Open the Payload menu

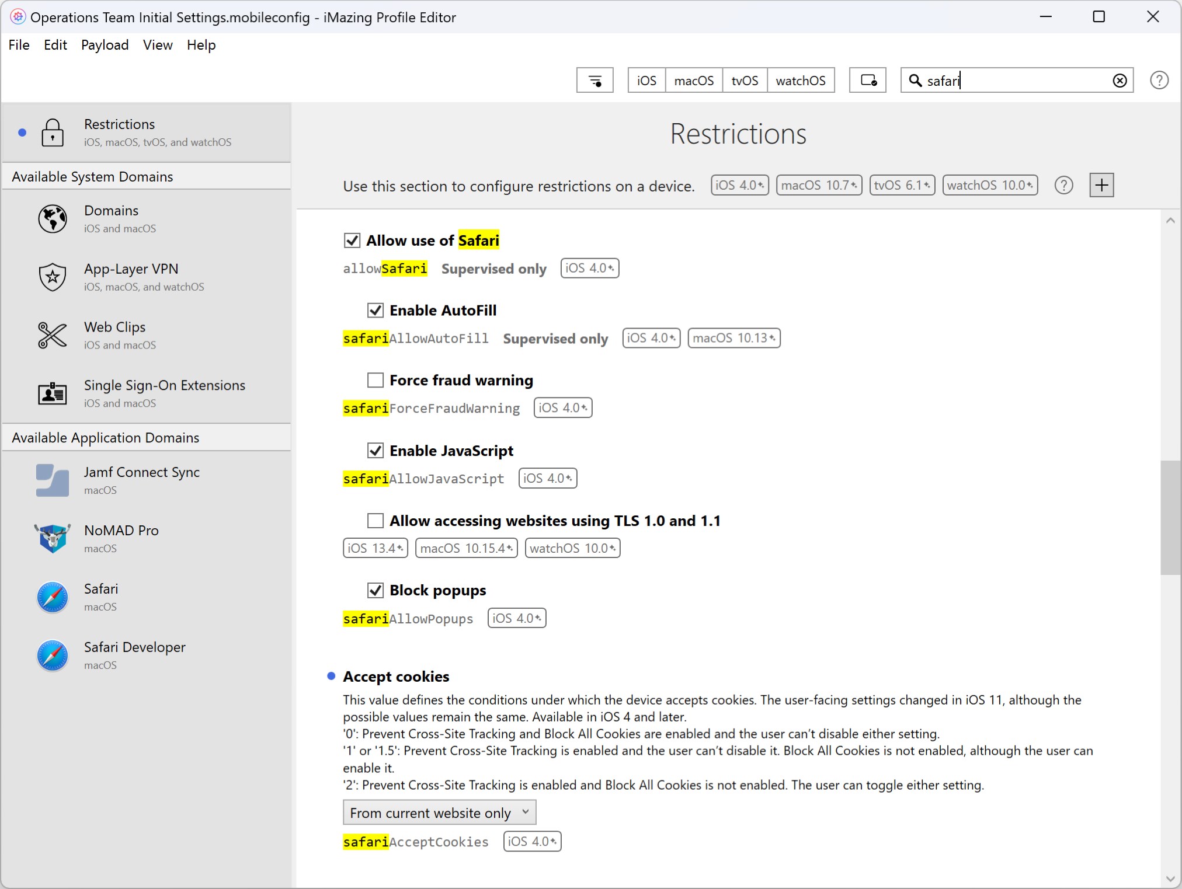tap(105, 45)
